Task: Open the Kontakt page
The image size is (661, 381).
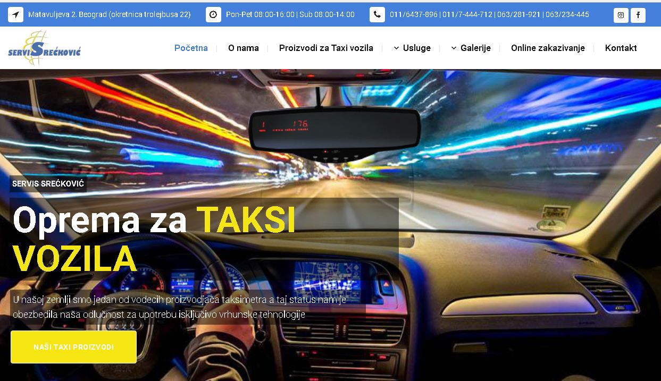Action: tap(621, 48)
